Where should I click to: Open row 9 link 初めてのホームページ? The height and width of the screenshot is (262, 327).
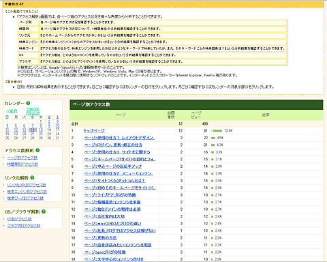point(120,188)
